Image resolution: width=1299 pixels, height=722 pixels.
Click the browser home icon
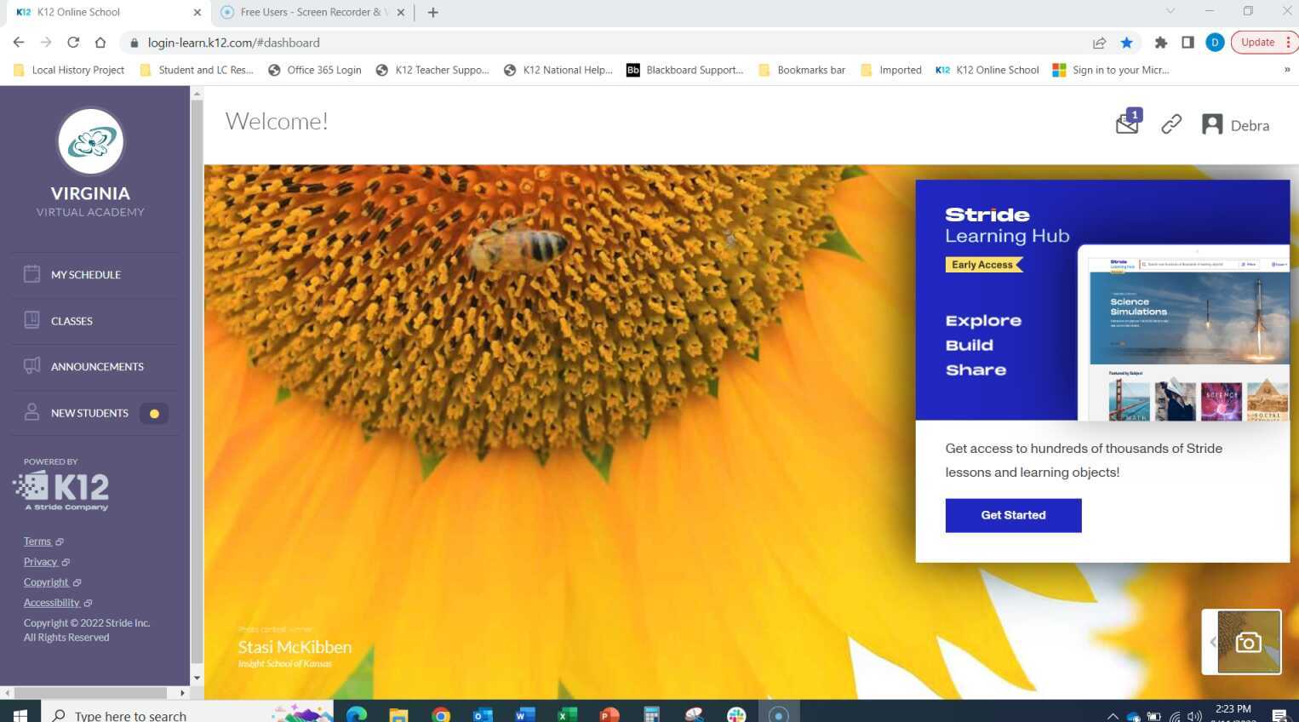(x=100, y=43)
